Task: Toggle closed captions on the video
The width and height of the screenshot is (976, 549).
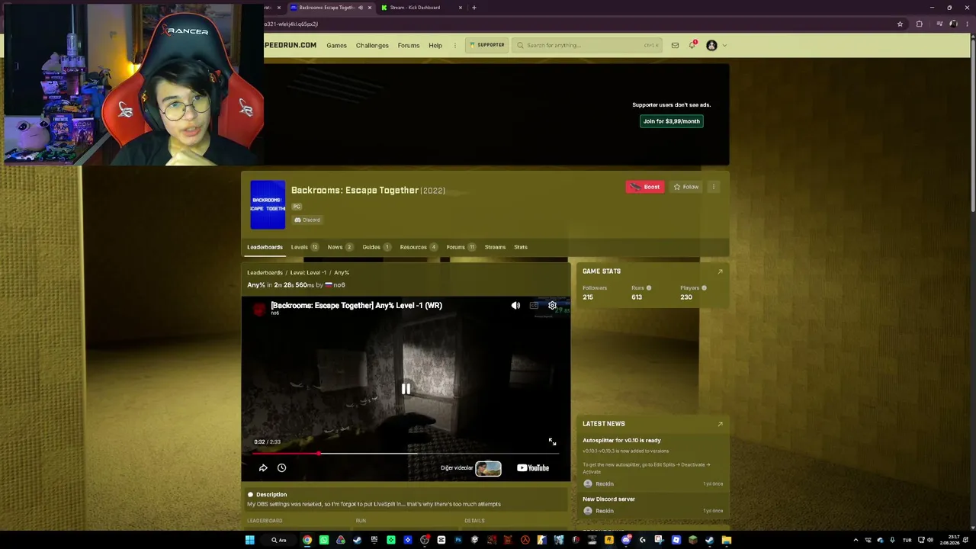Action: [534, 306]
